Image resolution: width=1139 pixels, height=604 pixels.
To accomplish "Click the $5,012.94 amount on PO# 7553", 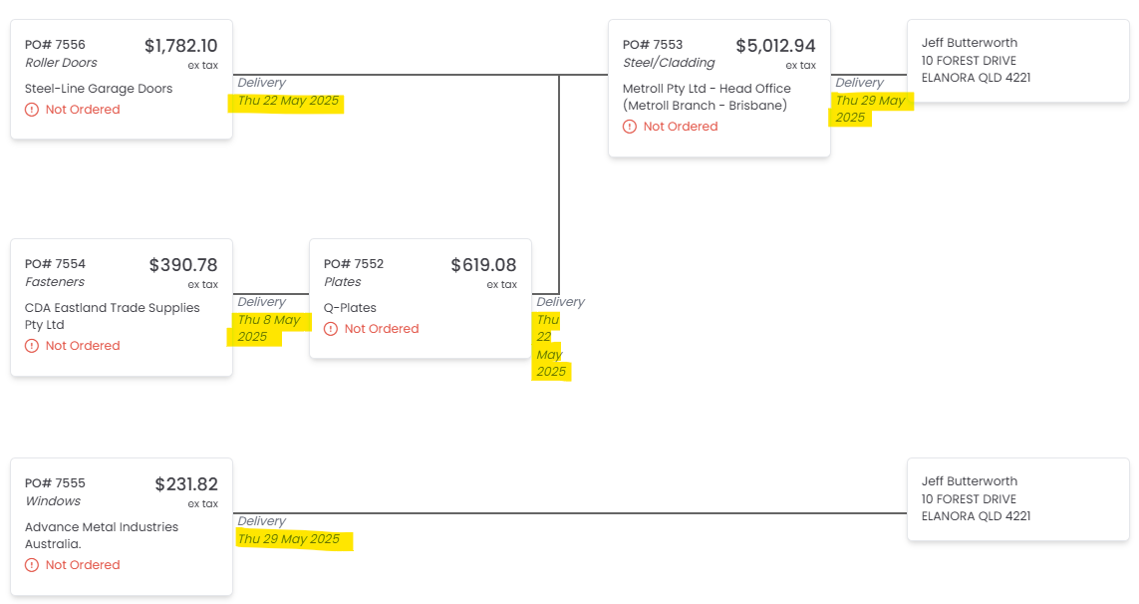I will 775,46.
